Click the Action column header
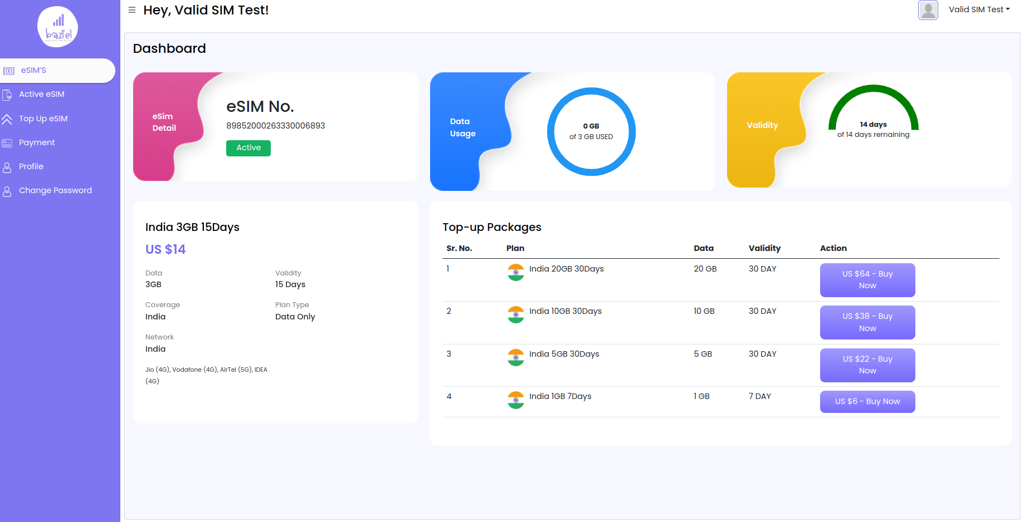 tap(833, 248)
